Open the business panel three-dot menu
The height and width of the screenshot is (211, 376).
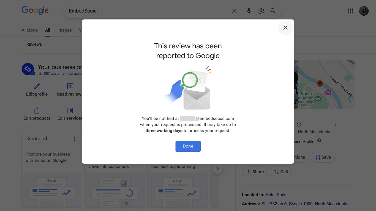(335, 124)
